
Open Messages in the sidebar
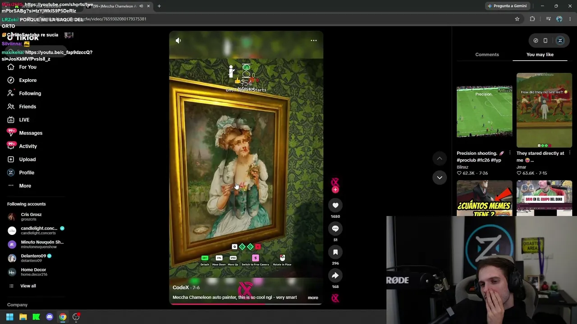click(31, 133)
